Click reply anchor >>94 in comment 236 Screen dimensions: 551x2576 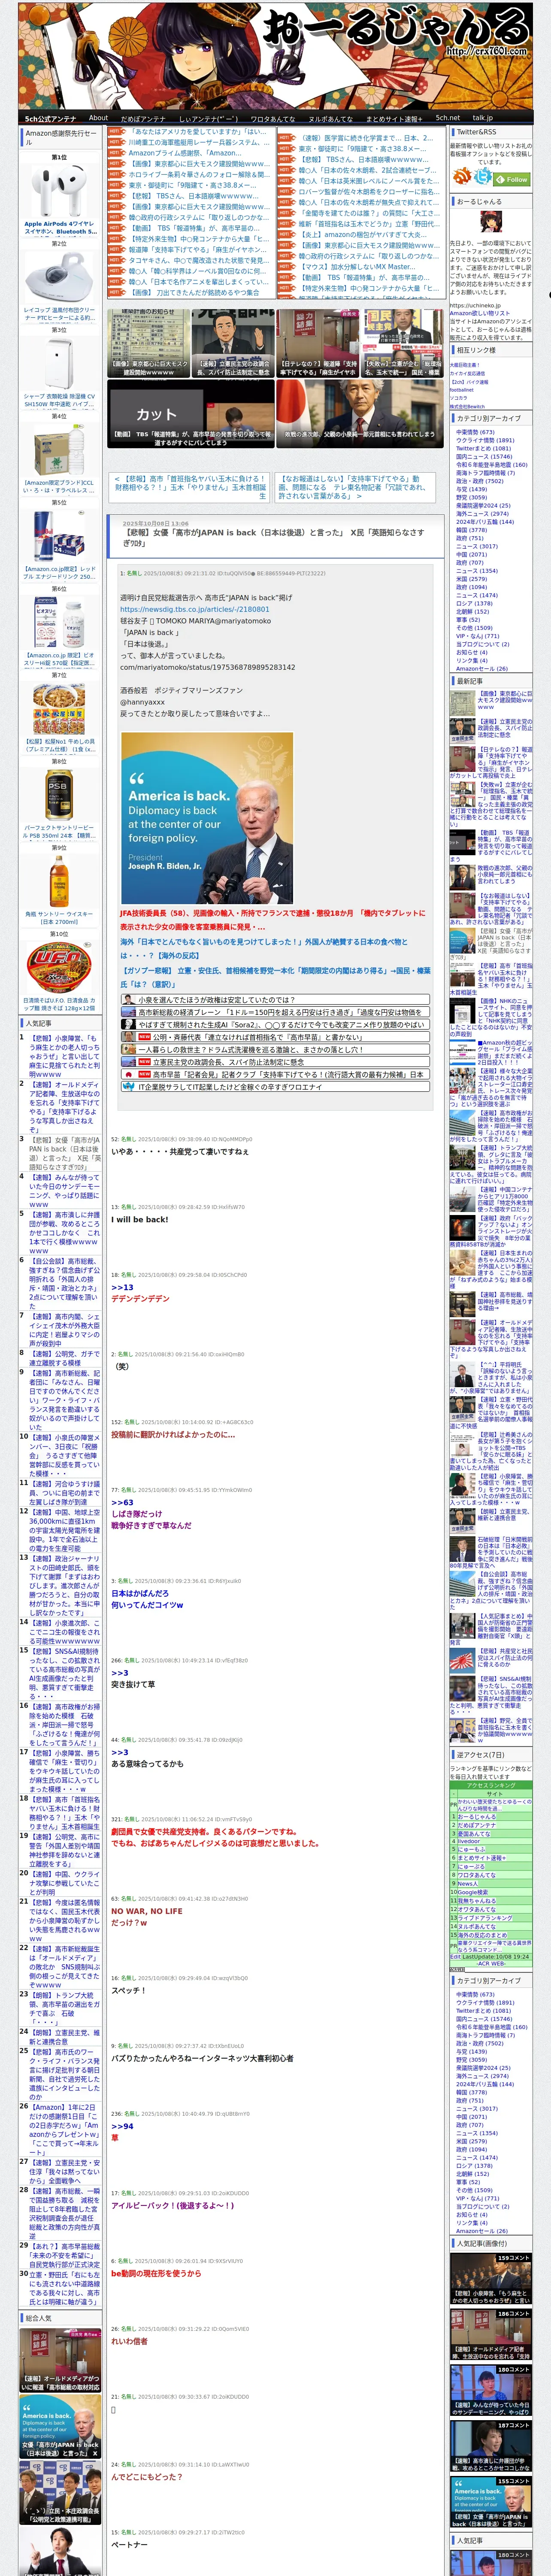click(x=122, y=2127)
